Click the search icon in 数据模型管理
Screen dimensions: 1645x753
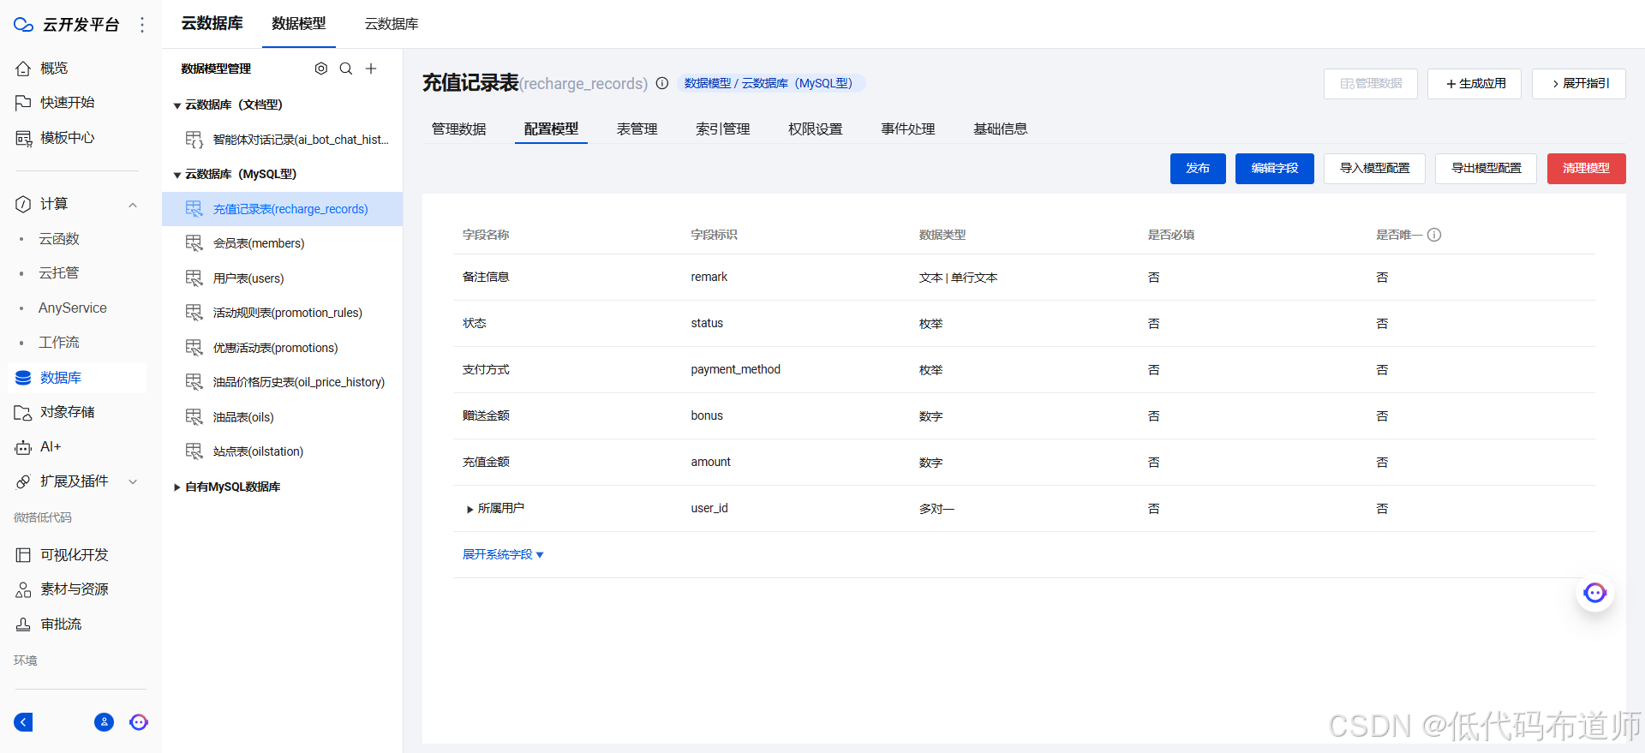346,69
